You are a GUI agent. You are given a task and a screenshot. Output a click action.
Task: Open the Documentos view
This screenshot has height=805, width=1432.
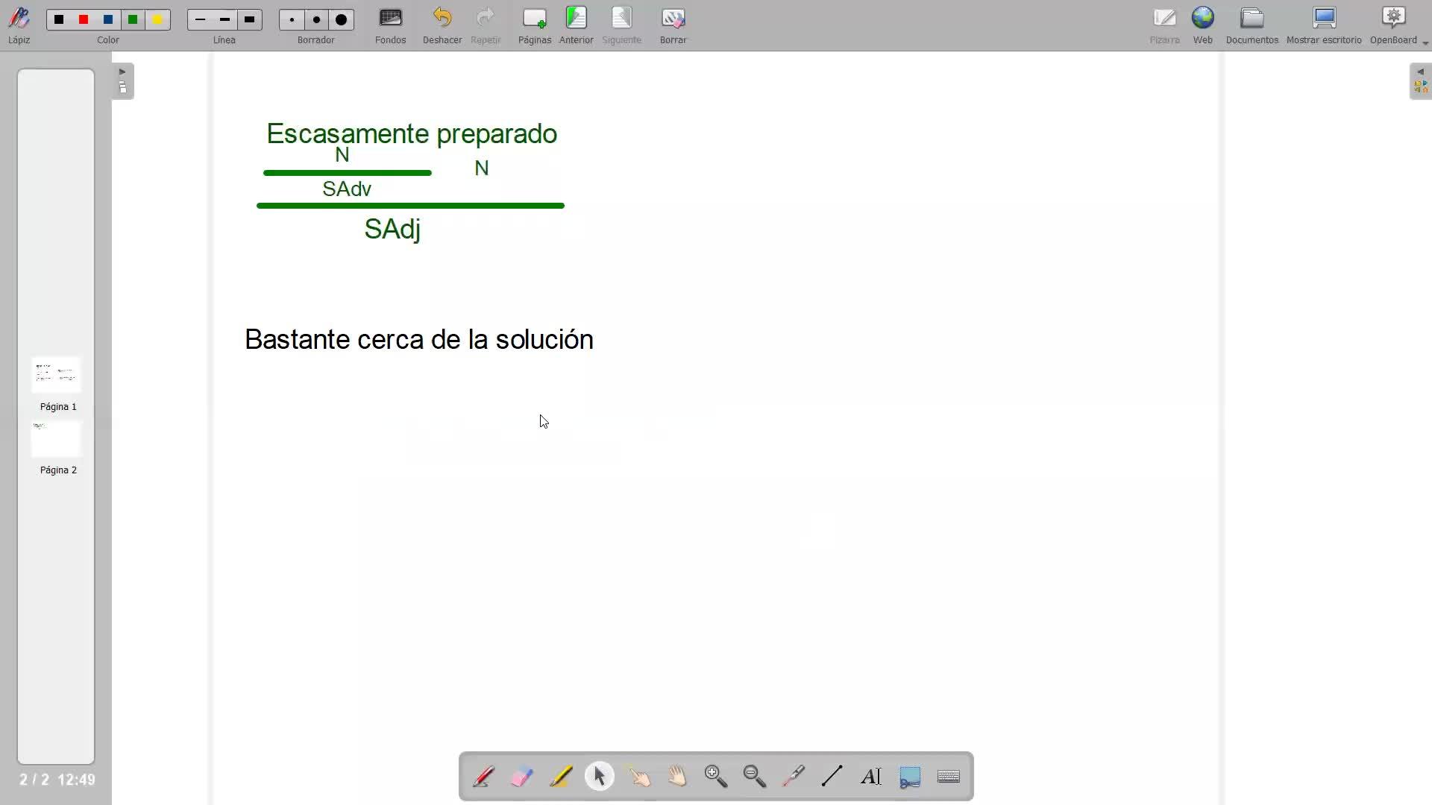1252,25
